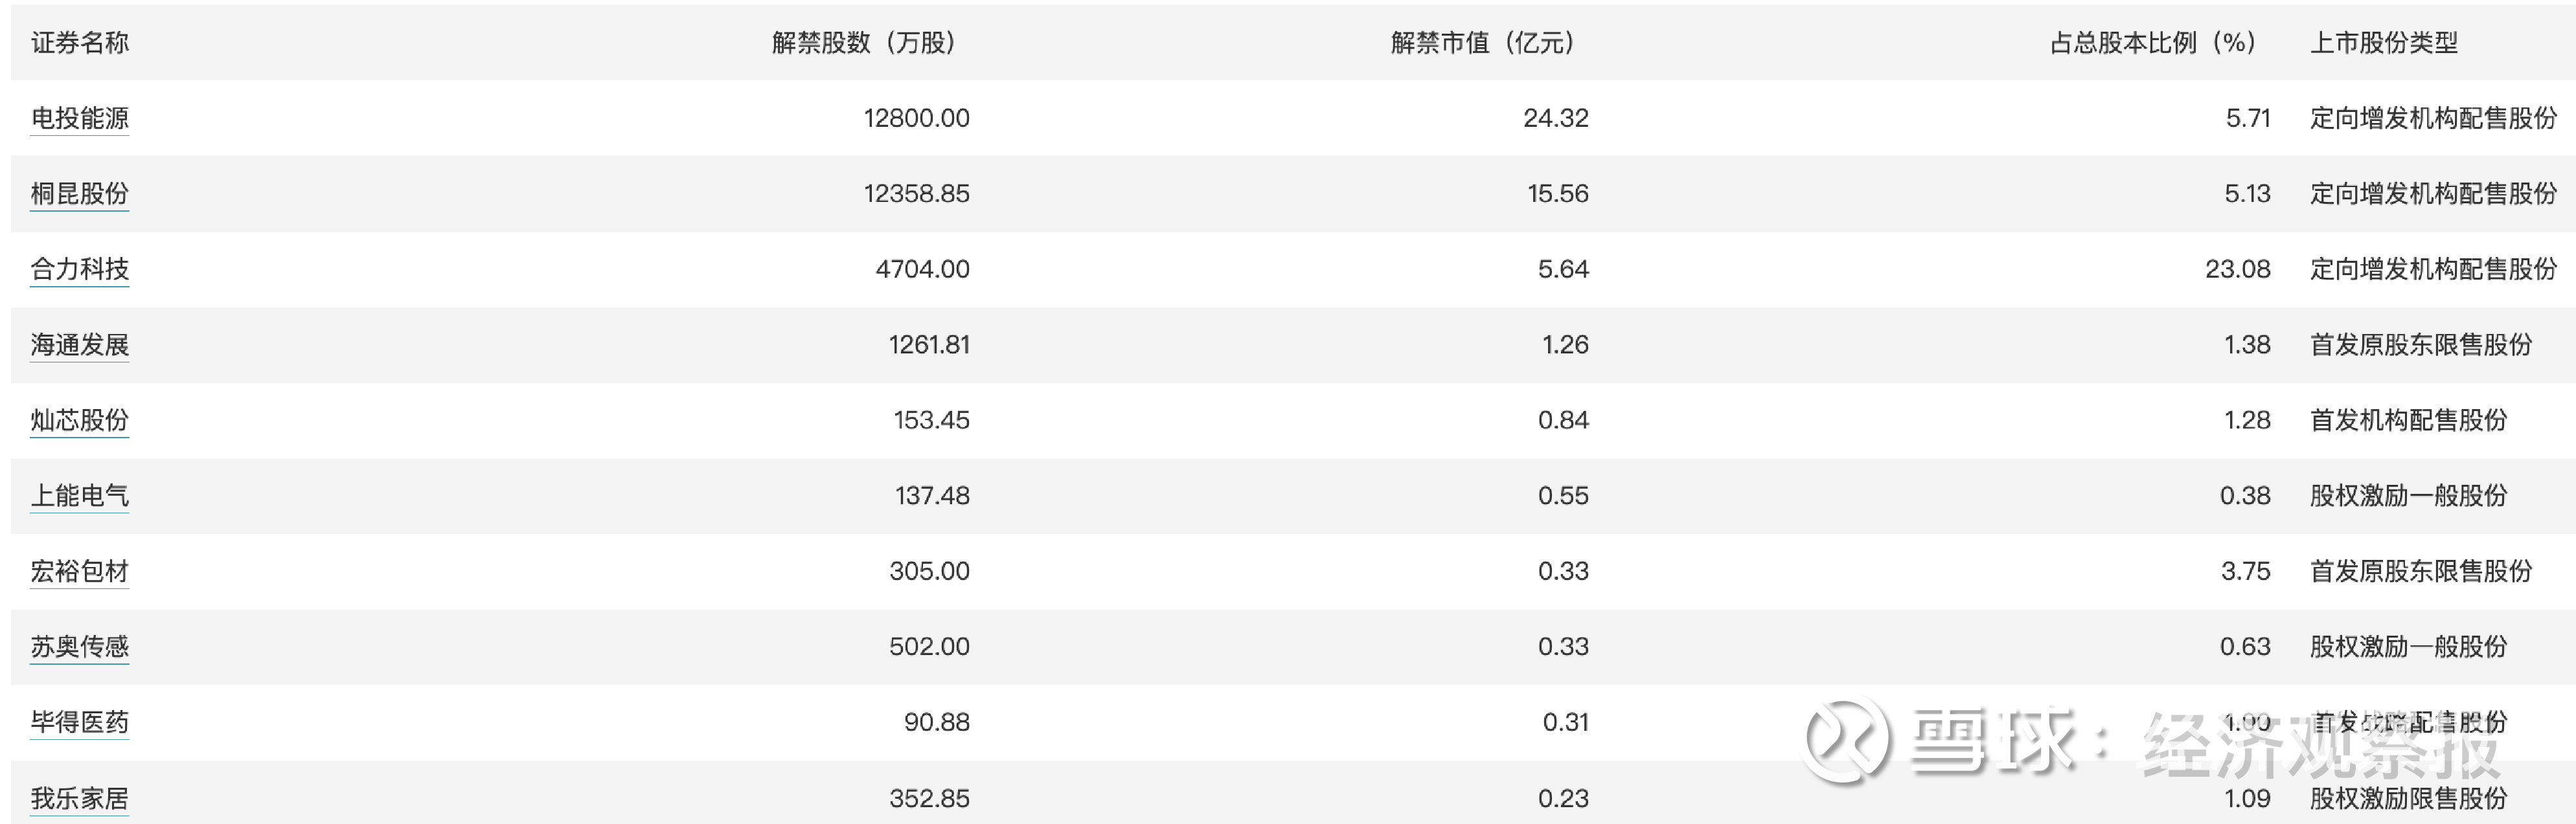This screenshot has height=824, width=2576.
Task: Click the 上市股份类型 column header
Action: (x=2383, y=43)
